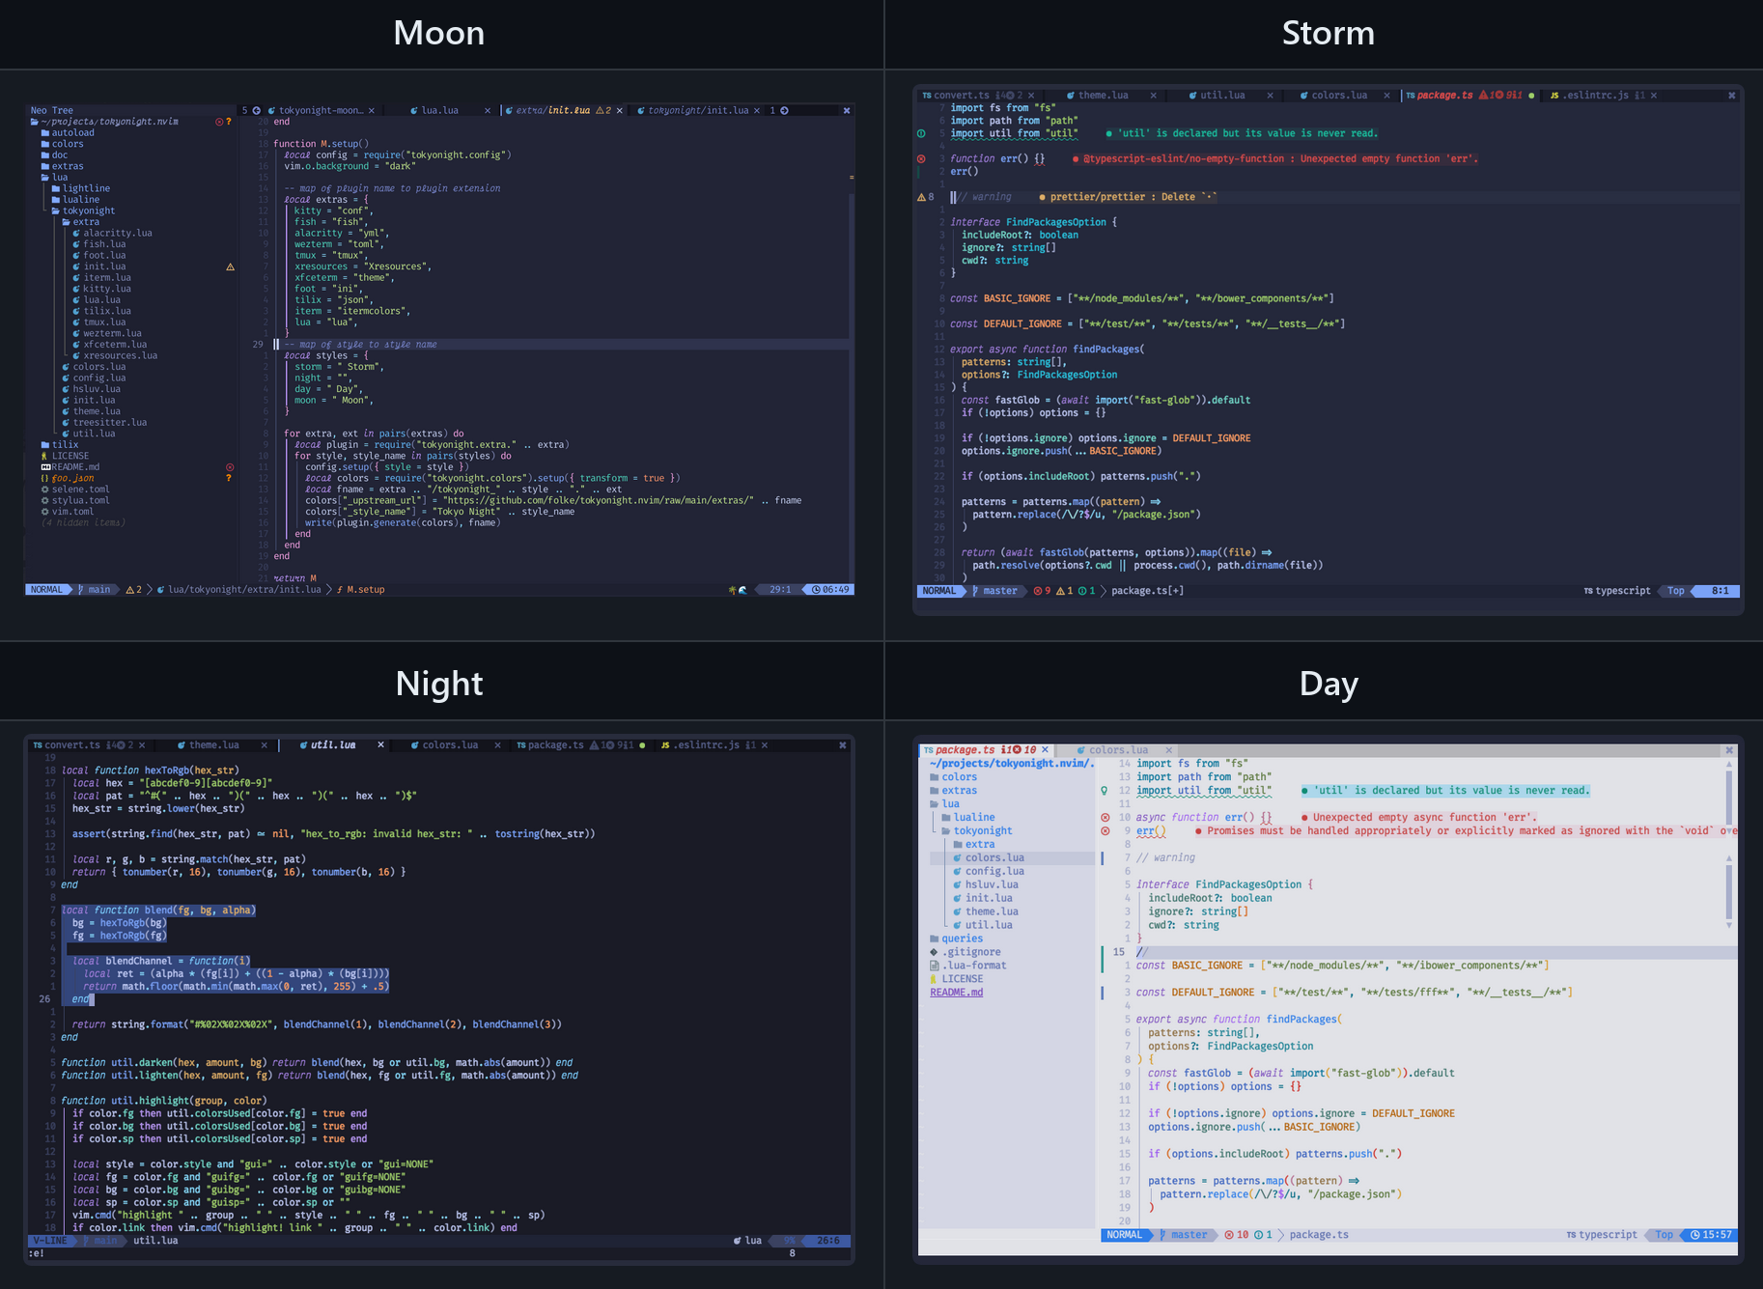
Task: Click the error count 9 in Storm statusline
Action: 1042,591
